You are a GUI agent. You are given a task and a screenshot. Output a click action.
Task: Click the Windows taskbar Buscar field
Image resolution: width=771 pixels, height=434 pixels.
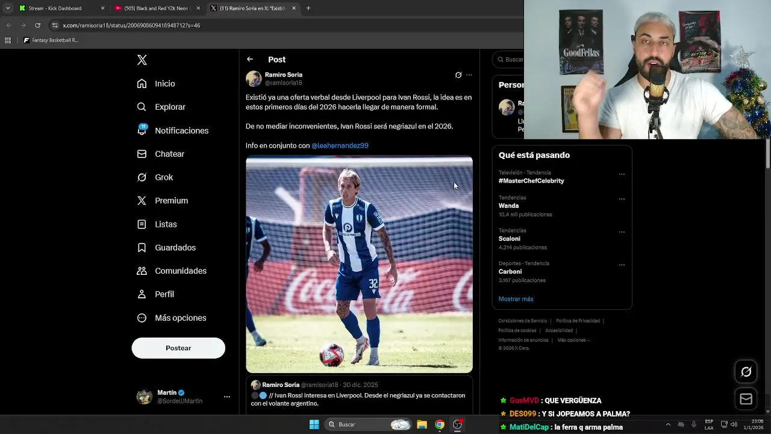[x=369, y=424]
